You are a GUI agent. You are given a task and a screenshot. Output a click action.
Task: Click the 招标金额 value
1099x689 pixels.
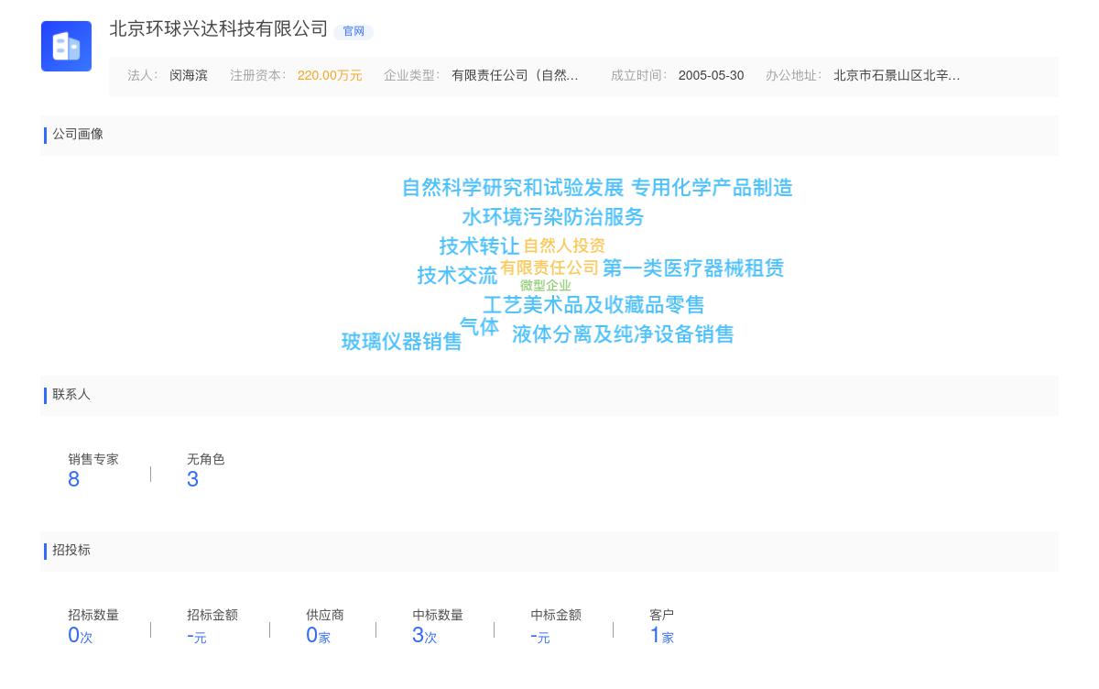click(x=197, y=636)
